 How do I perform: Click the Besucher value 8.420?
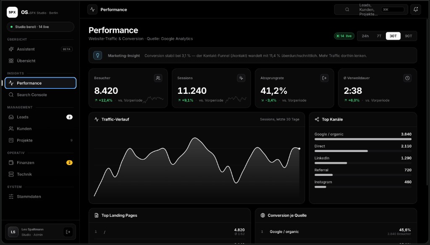click(106, 91)
